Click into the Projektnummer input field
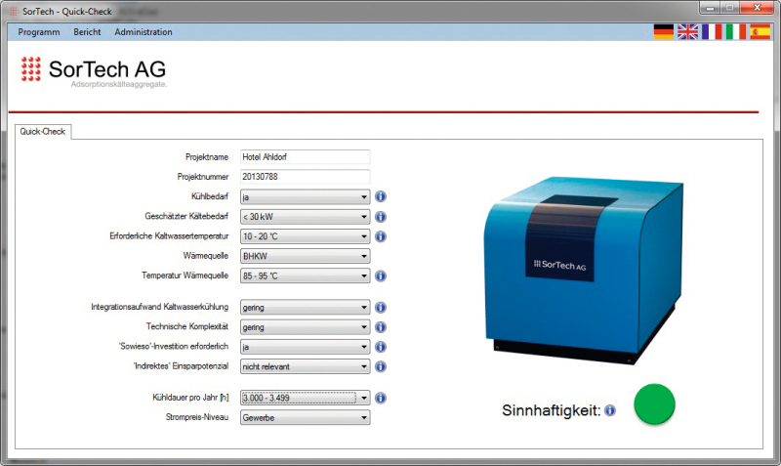Screen dimensions: 781x466 (x=305, y=177)
